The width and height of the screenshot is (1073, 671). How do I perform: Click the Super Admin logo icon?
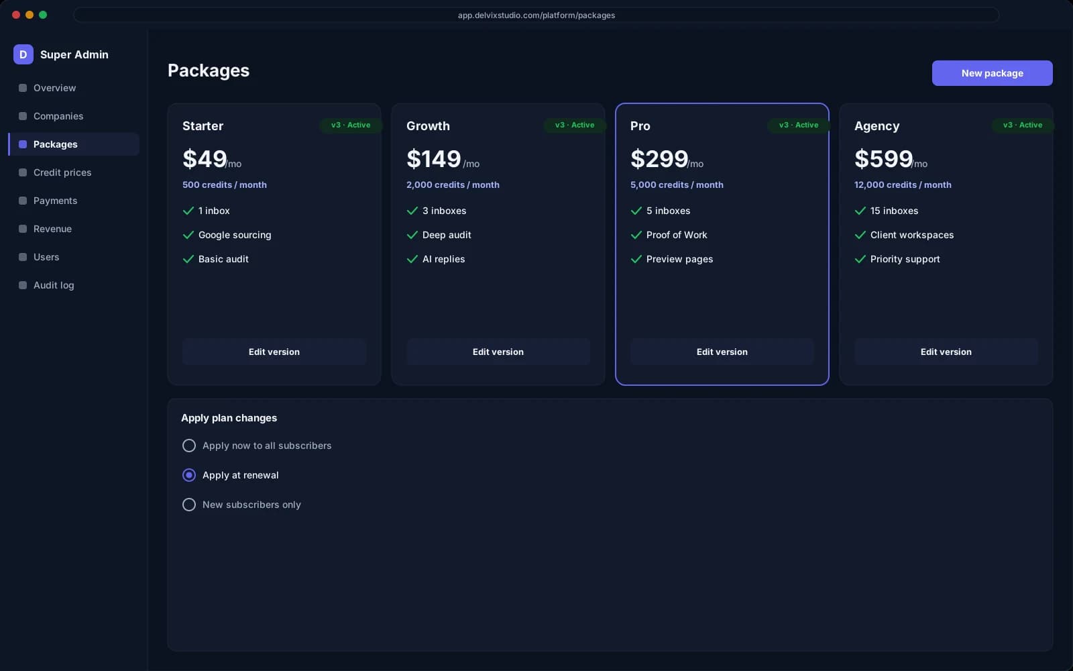pos(23,54)
